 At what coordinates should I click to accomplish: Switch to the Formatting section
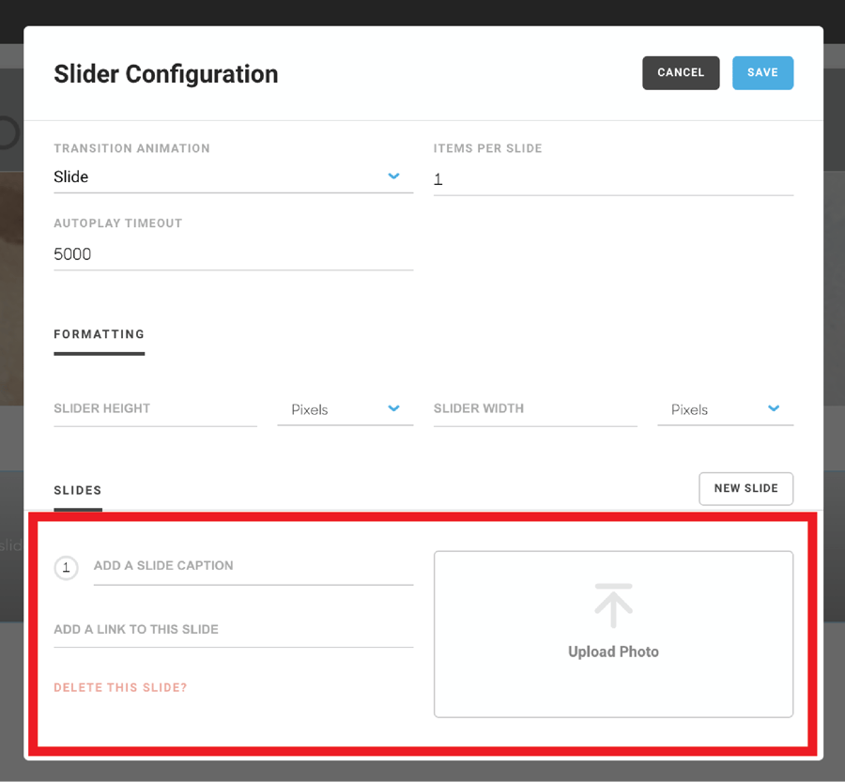(99, 334)
